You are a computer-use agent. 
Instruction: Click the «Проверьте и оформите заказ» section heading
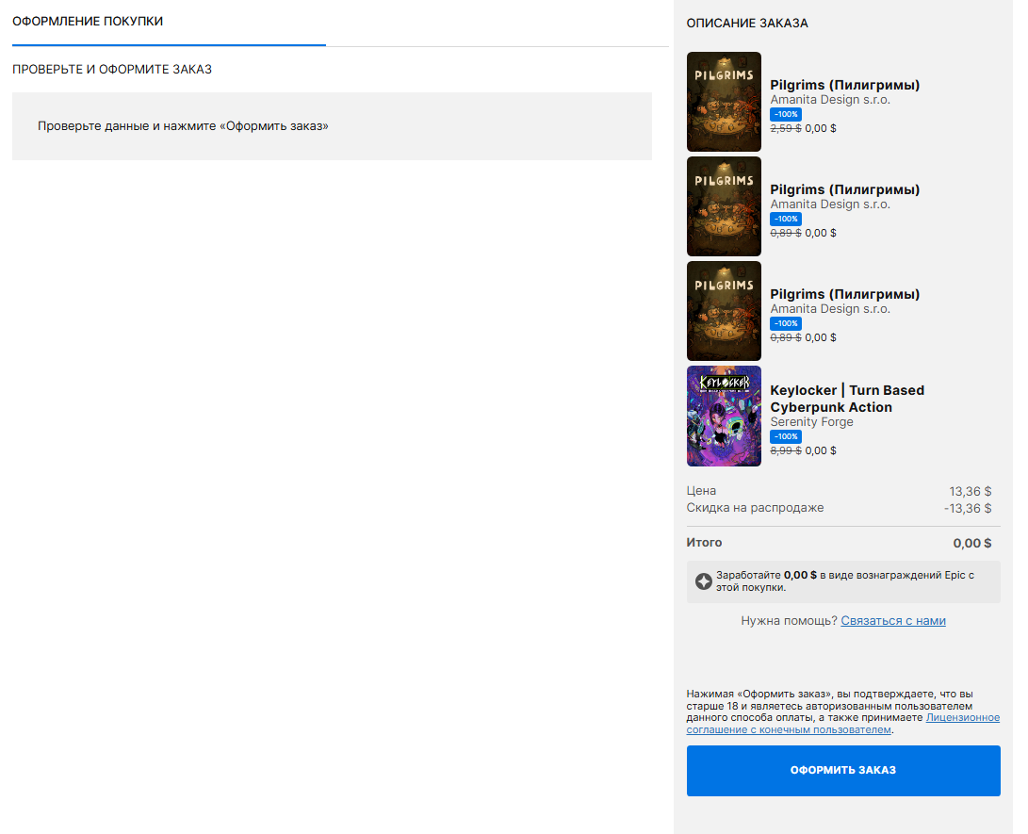pyautogui.click(x=112, y=70)
